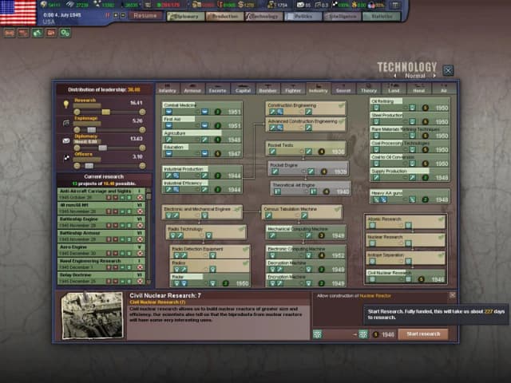Switch to the Fighter tech tab
511x383 pixels.
tap(293, 89)
